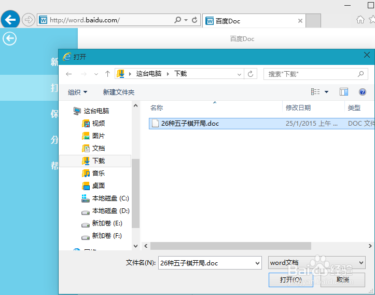Refresh the page using address bar reload icon
Image resolution: width=375 pixels, height=295 pixels.
195,20
